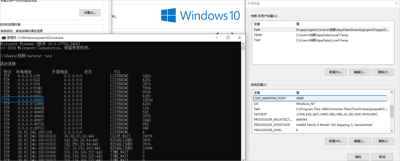Select the PROCESSOR_IDENTIFIER row
Screen dimensions: 400x161
pos(321,125)
